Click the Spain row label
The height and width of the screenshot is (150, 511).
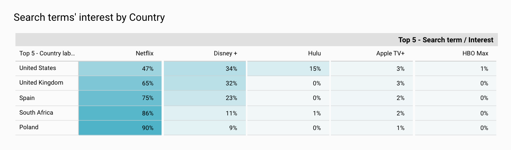click(x=27, y=98)
